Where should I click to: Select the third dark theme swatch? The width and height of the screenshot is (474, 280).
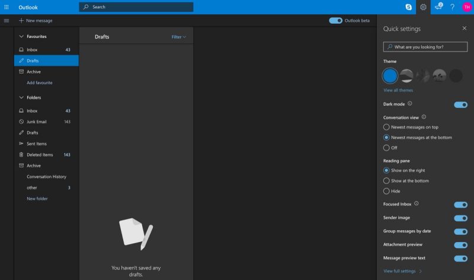click(x=422, y=76)
